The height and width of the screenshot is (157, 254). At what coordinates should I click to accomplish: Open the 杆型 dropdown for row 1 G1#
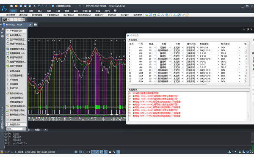pos(170,47)
